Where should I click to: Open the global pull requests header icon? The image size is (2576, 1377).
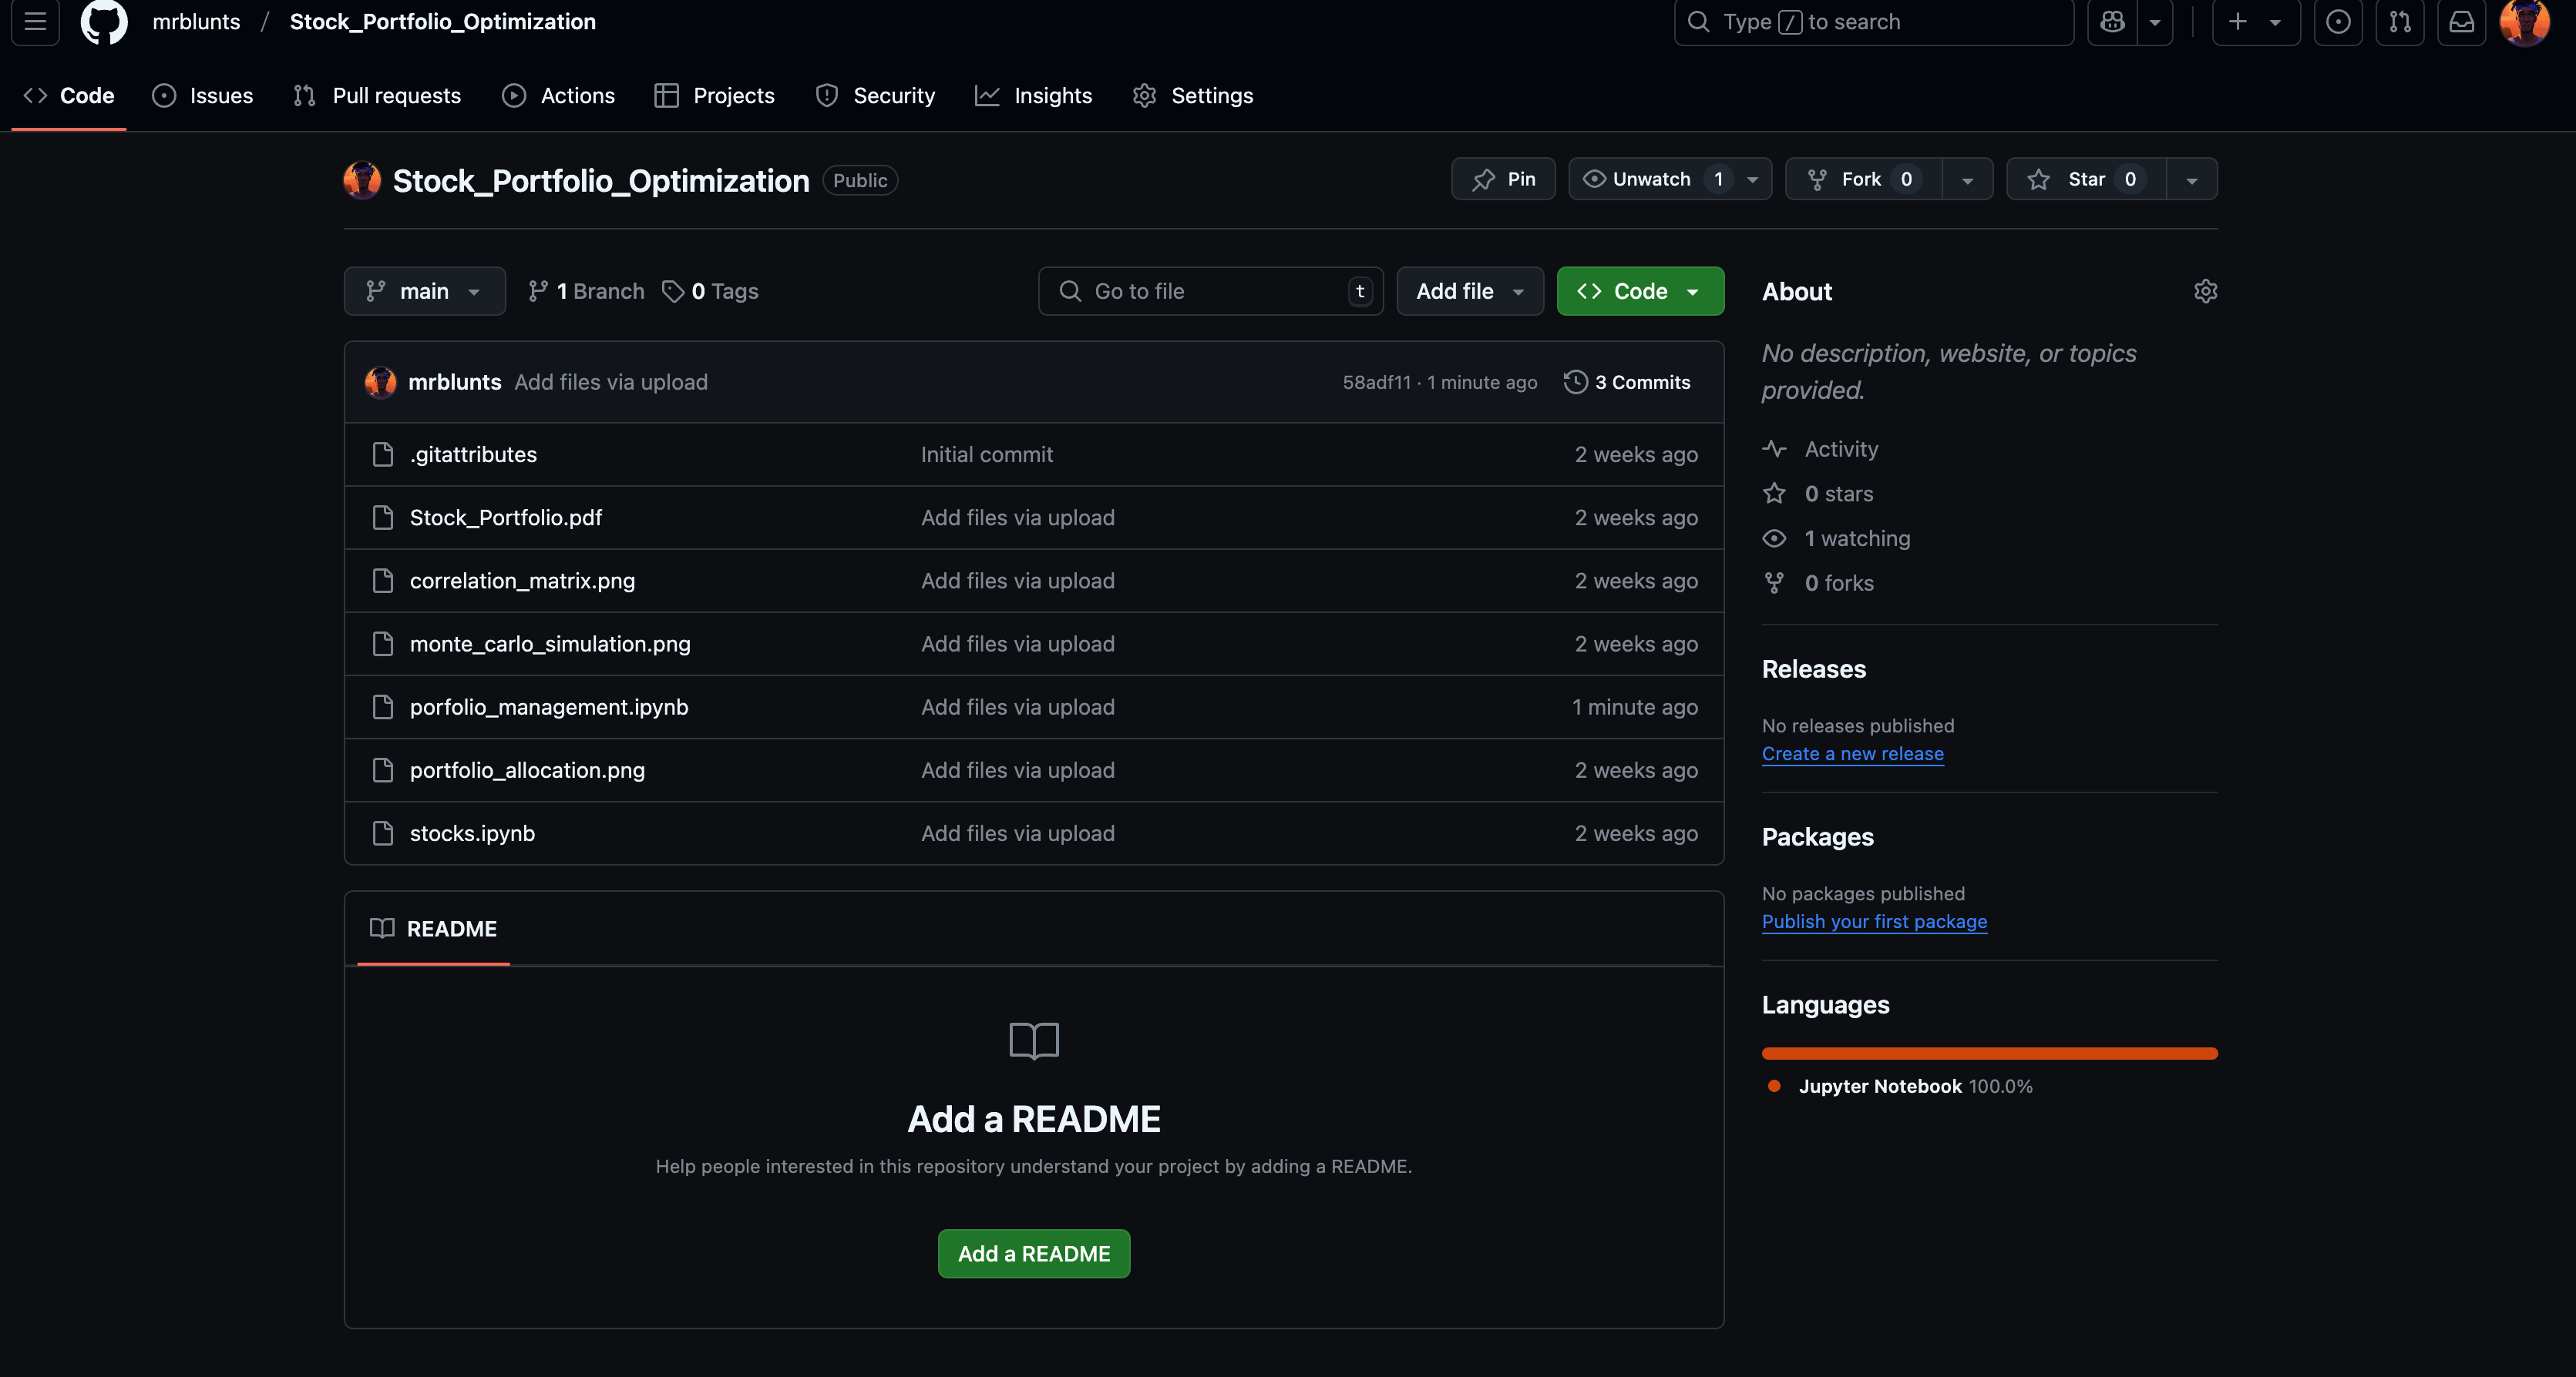click(2399, 22)
